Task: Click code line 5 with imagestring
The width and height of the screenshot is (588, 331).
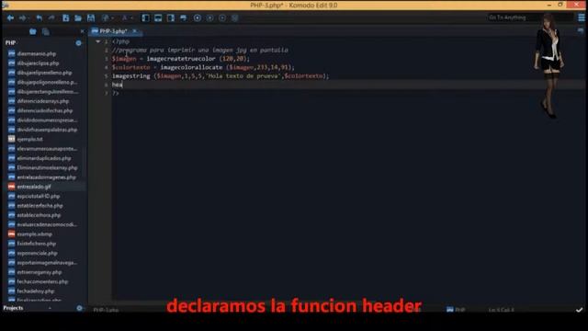Action: click(220, 75)
